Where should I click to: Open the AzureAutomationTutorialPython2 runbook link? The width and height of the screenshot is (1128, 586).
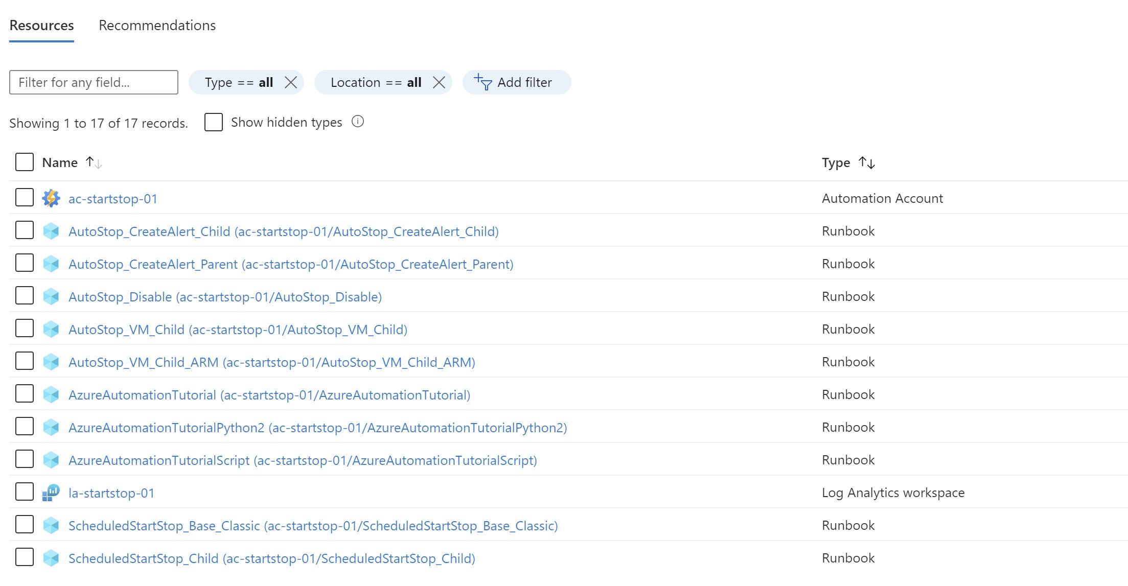click(318, 428)
